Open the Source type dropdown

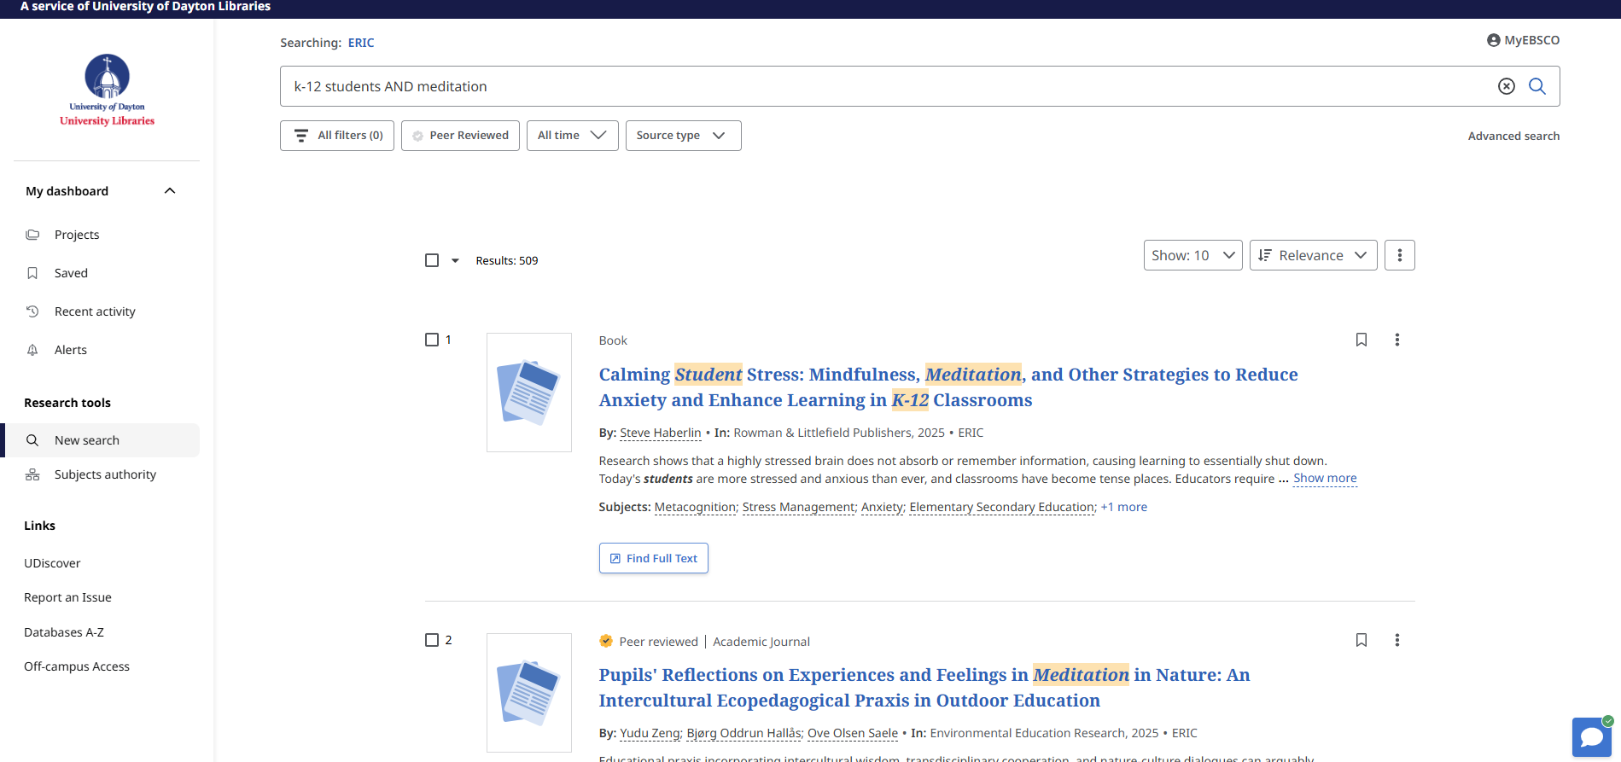[683, 136]
